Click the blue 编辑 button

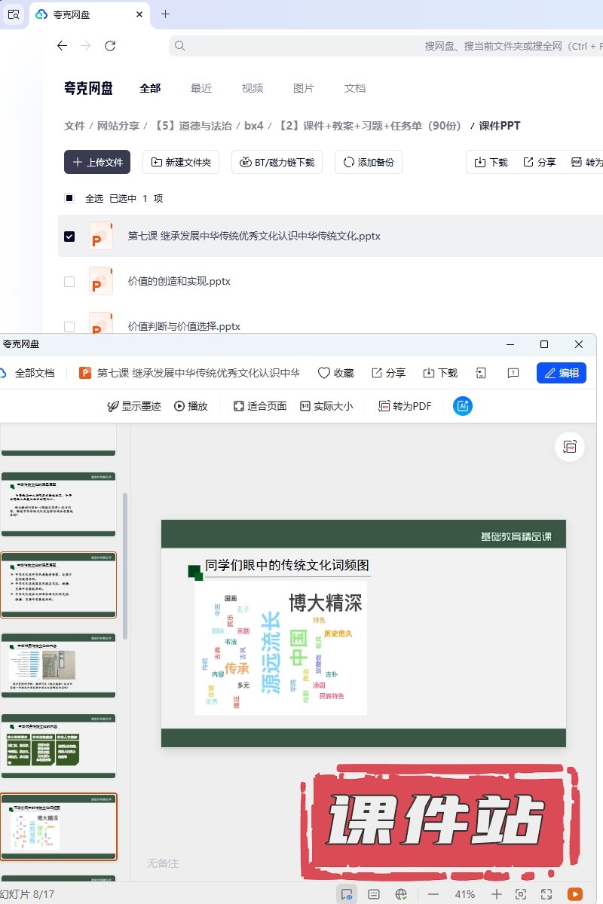(x=561, y=373)
